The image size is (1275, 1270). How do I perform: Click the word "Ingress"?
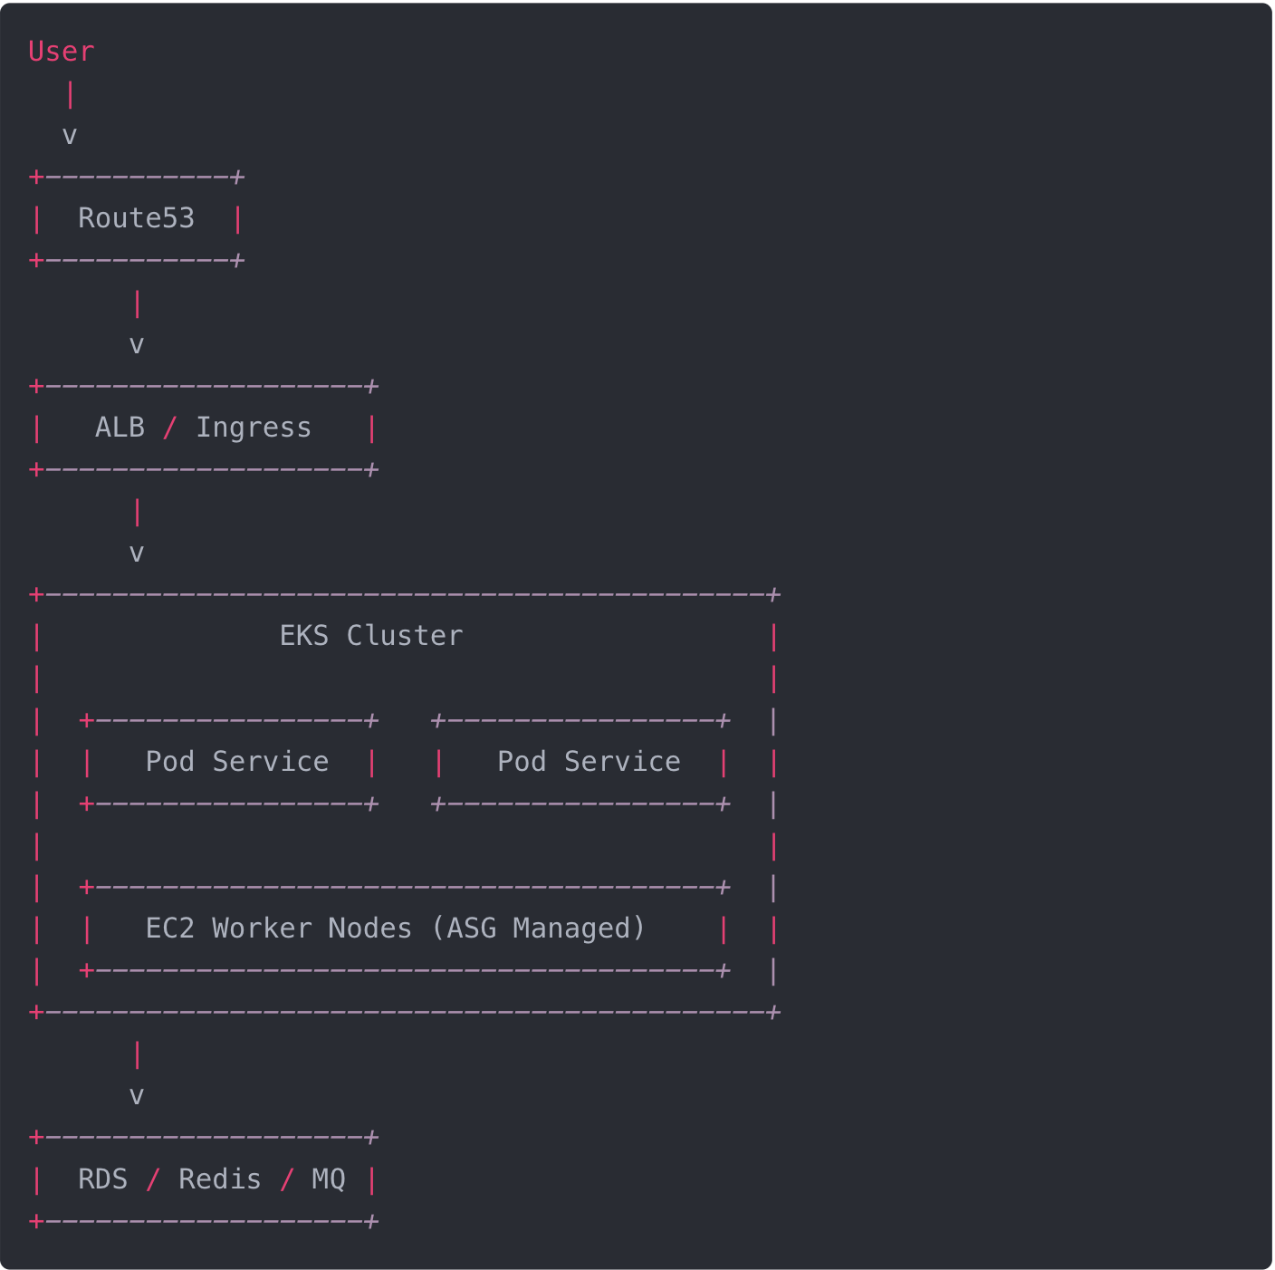click(x=254, y=428)
